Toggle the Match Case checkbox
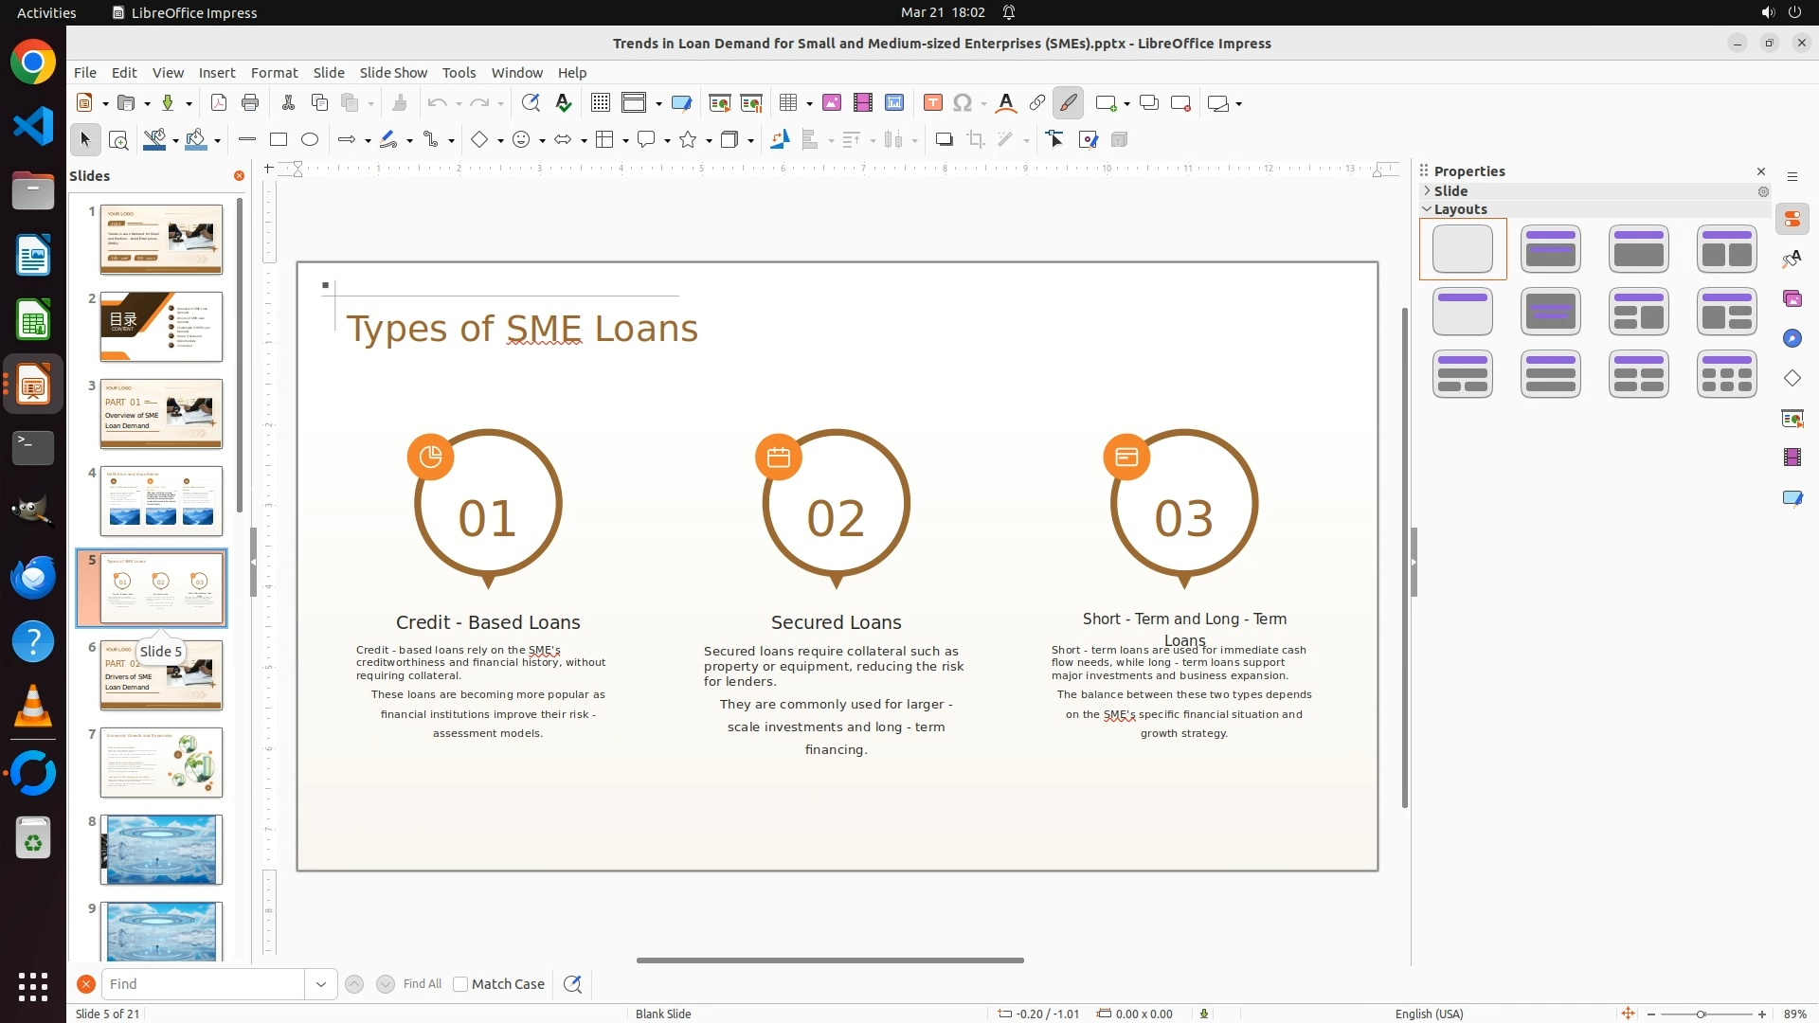 tap(460, 984)
